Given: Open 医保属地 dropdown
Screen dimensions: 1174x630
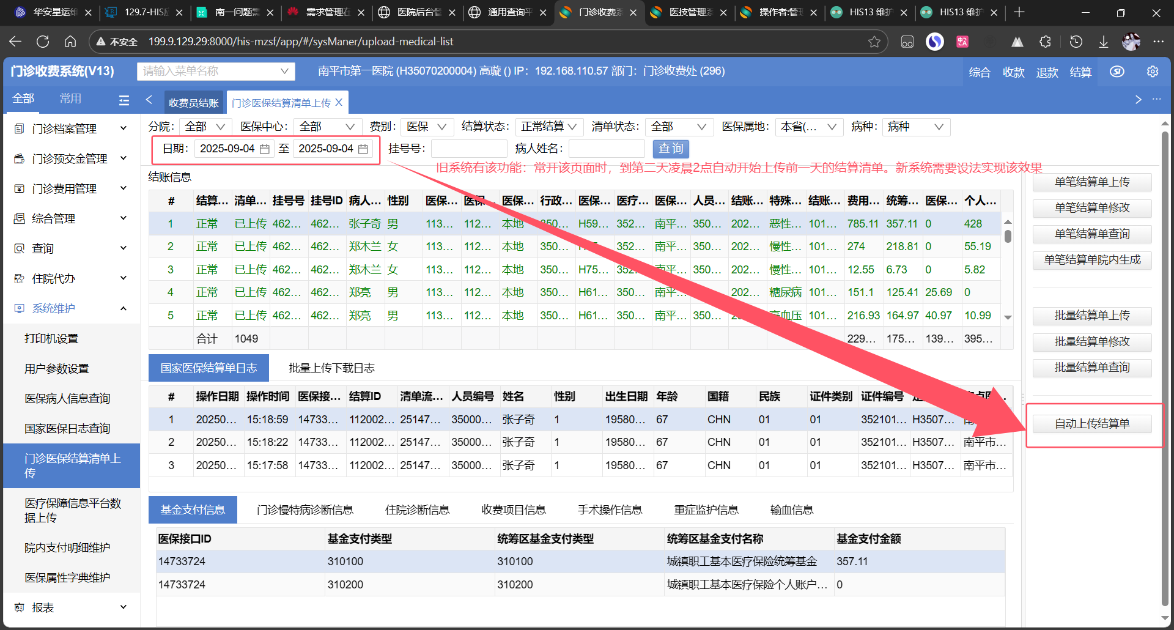Looking at the screenshot, I should coord(809,127).
